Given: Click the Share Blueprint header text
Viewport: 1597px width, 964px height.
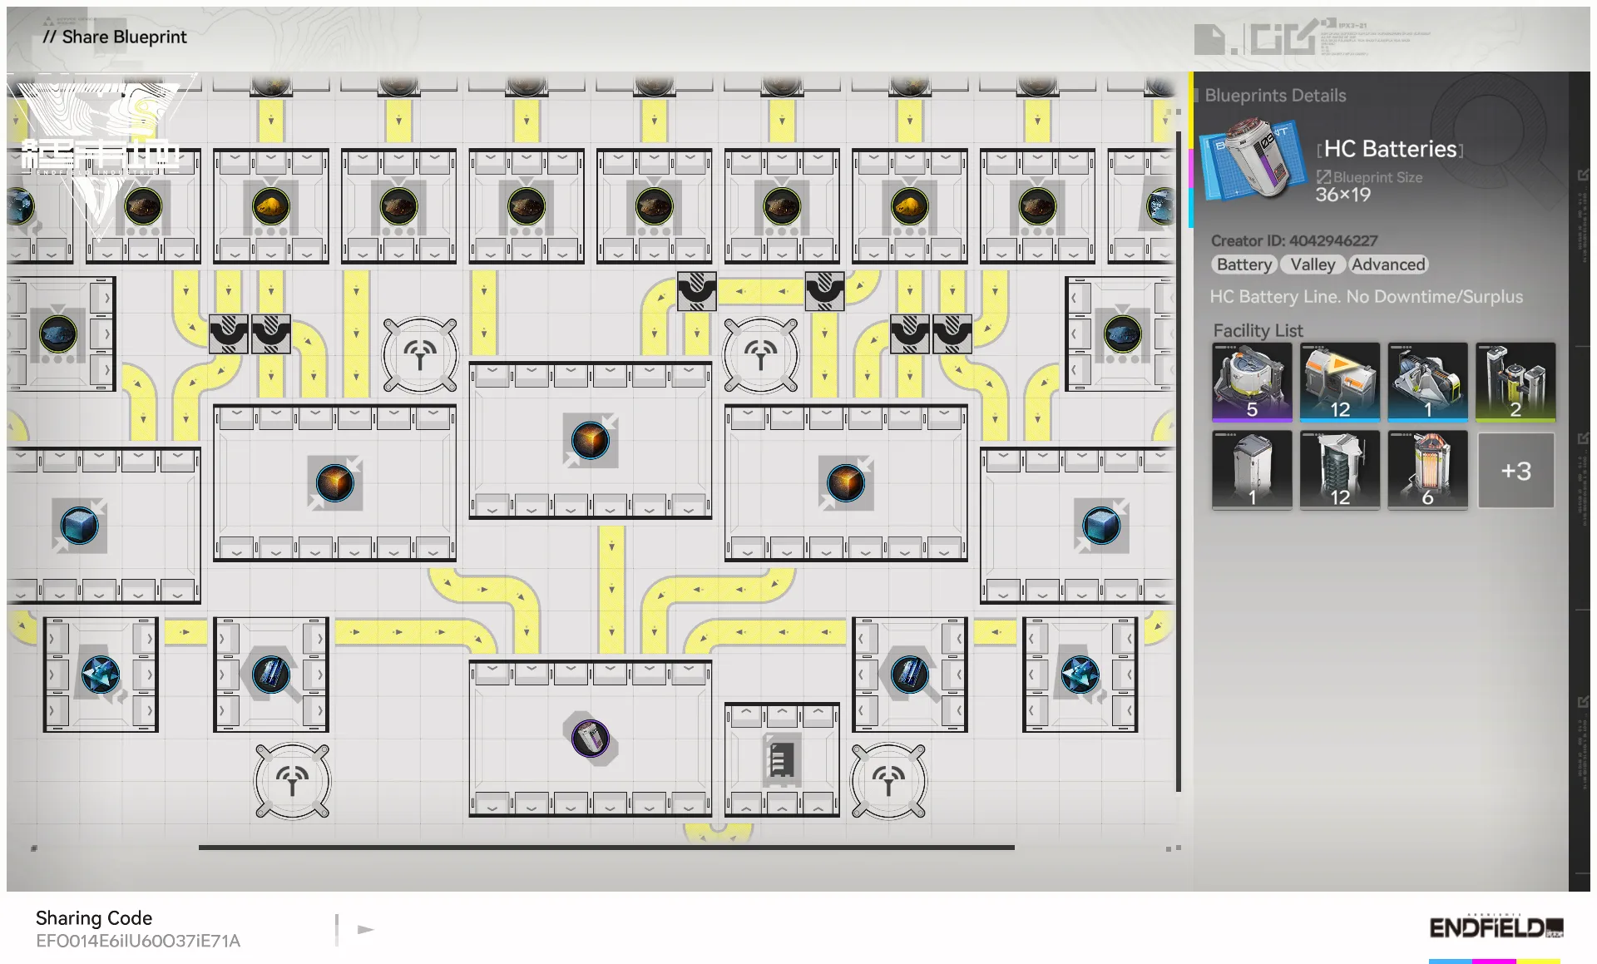Looking at the screenshot, I should [115, 37].
